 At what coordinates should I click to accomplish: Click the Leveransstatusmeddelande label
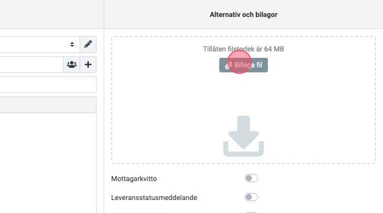pyautogui.click(x=154, y=197)
